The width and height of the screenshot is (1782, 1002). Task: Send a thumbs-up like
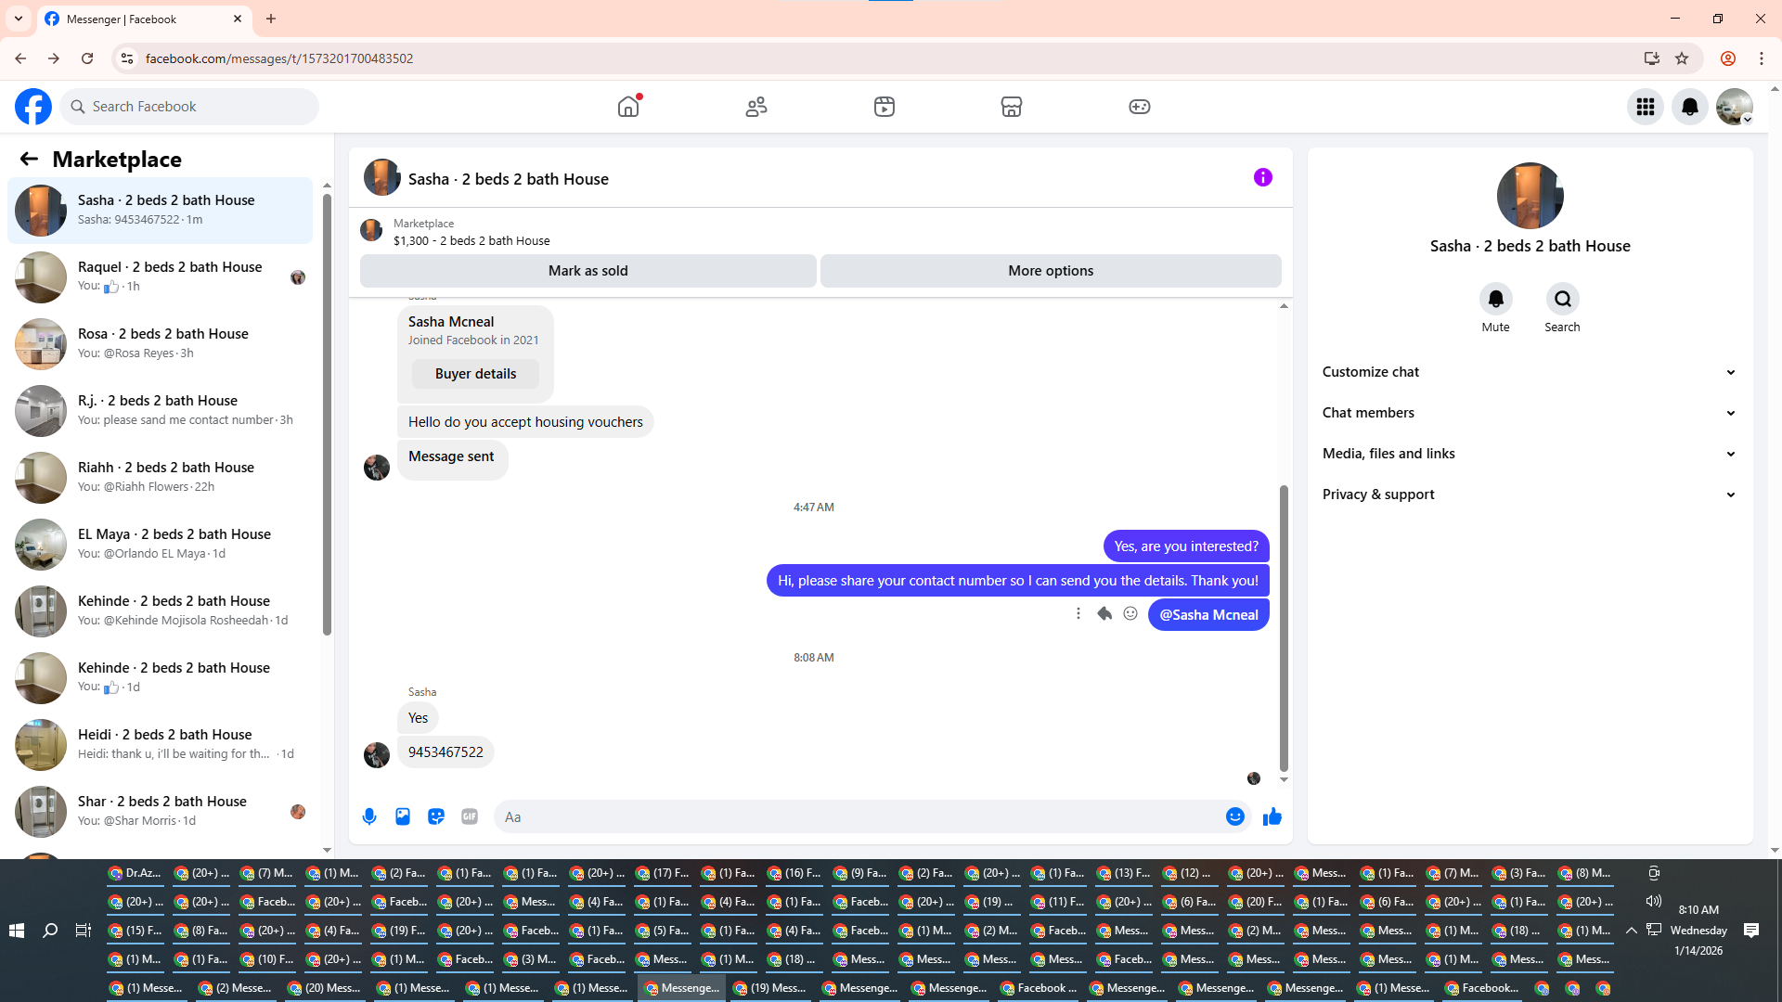tap(1272, 816)
